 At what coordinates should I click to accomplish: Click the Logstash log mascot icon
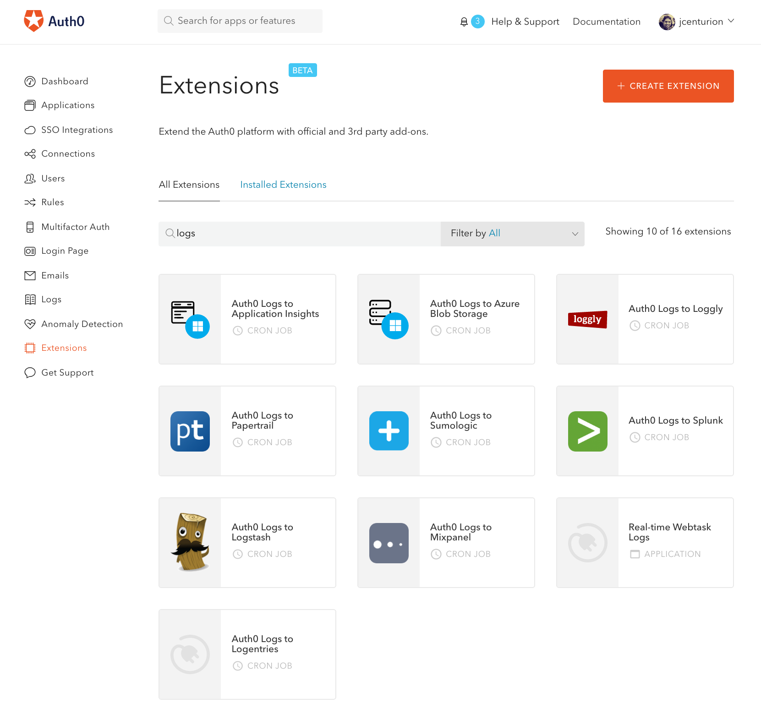(x=190, y=542)
